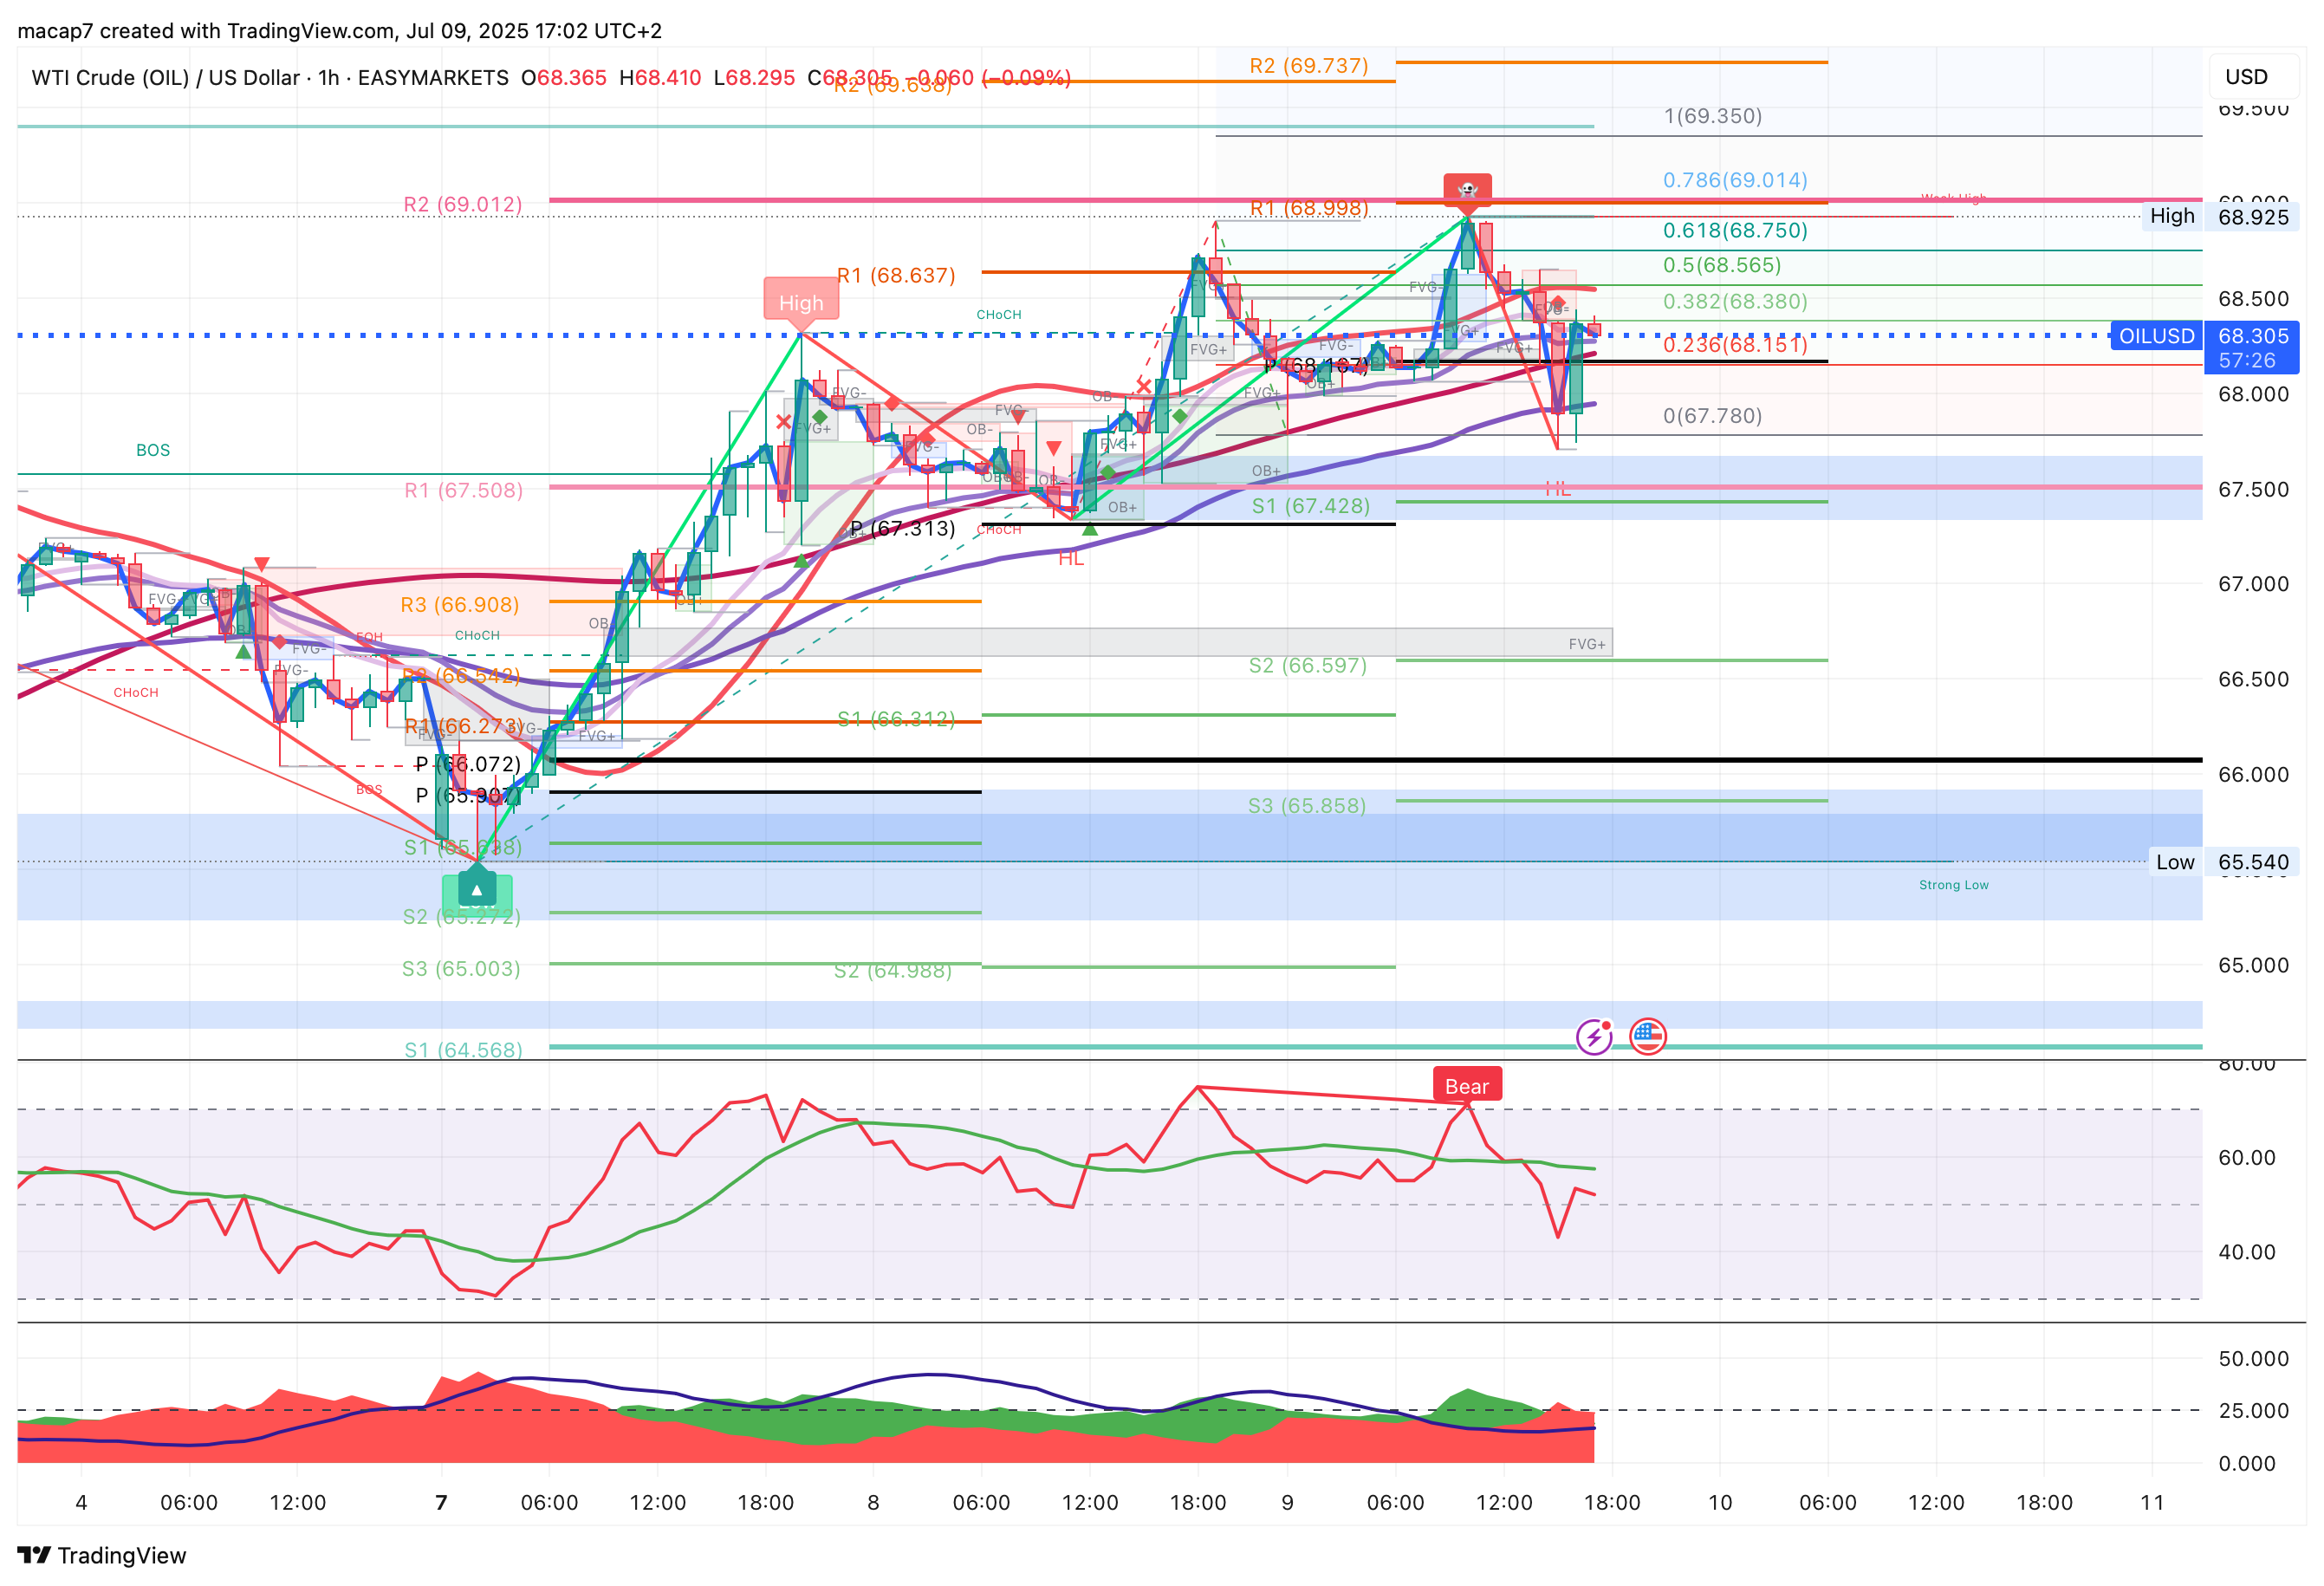Click the current price label 68.305
The width and height of the screenshot is (2324, 1586).
(2253, 336)
